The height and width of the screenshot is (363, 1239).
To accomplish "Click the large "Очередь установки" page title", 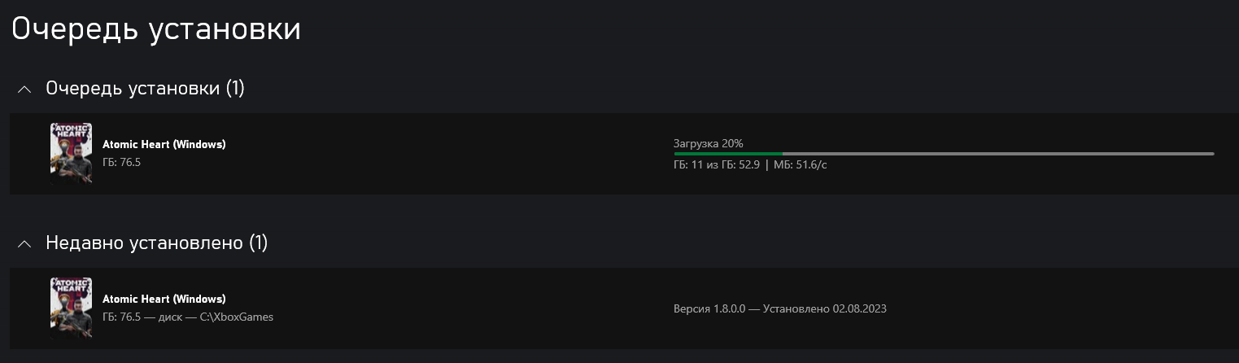I will 156,29.
